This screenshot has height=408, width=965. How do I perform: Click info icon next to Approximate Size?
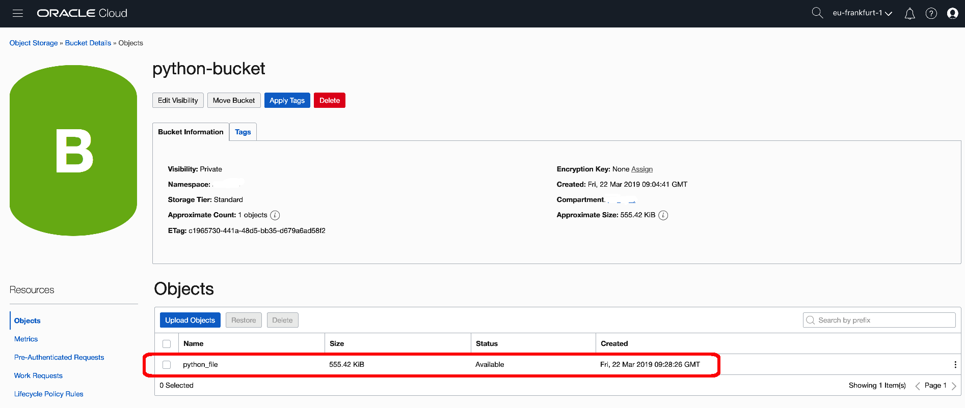(663, 215)
